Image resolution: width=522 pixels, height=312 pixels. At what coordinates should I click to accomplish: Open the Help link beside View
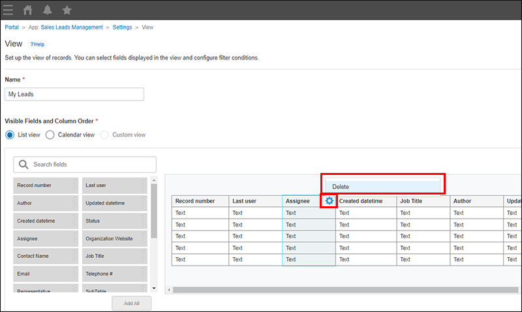(x=37, y=44)
